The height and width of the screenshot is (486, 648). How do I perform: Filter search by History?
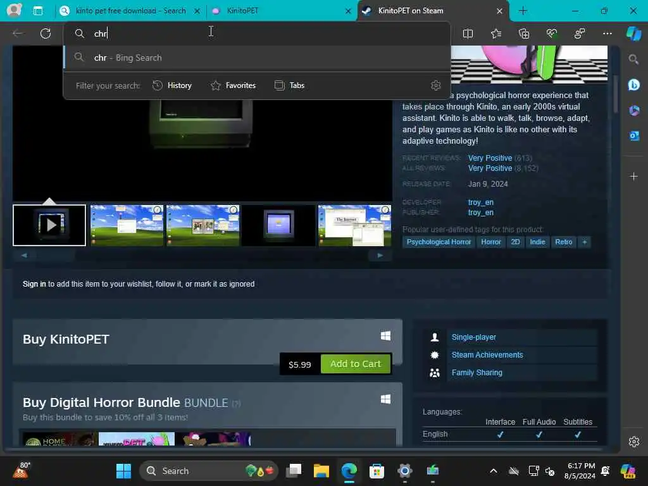pyautogui.click(x=172, y=85)
